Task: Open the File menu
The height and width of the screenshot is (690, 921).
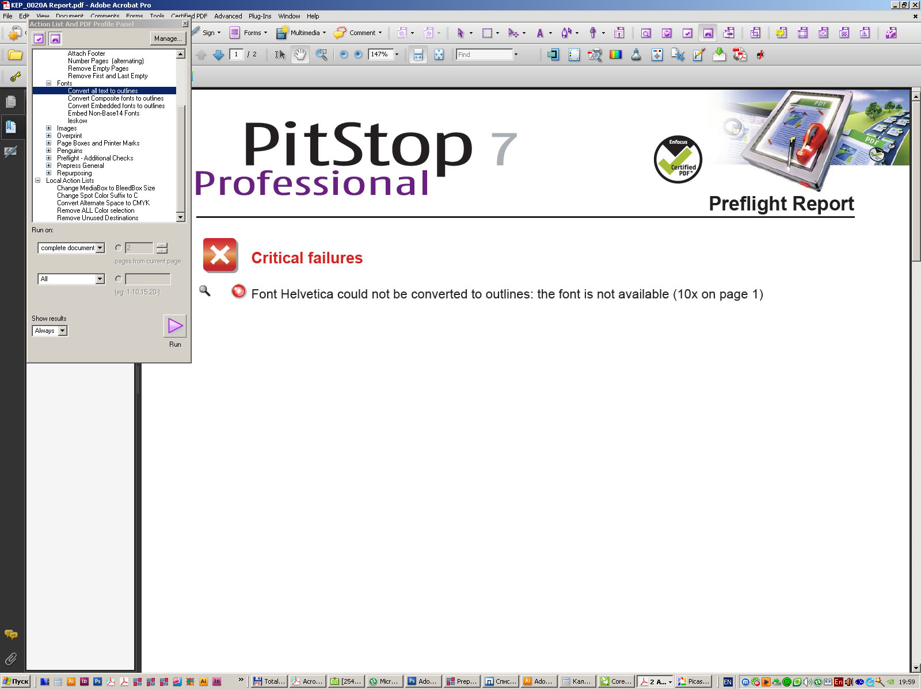Action: [7, 16]
